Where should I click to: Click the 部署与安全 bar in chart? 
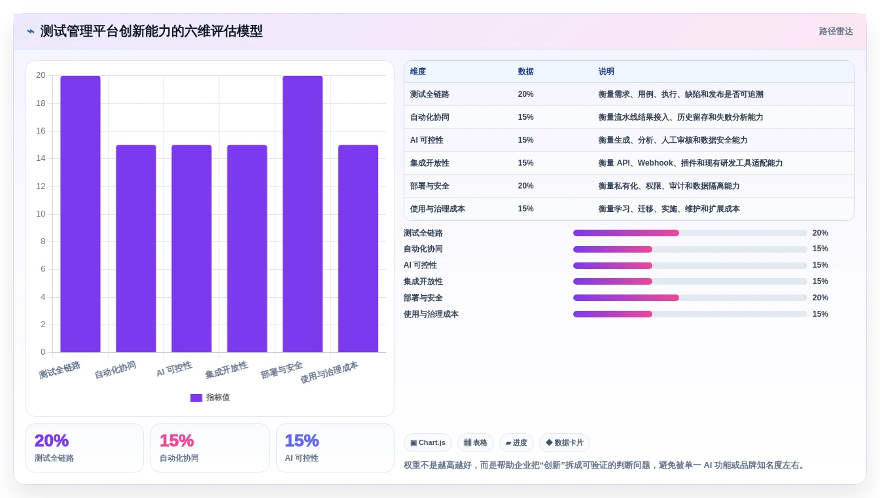pos(303,214)
